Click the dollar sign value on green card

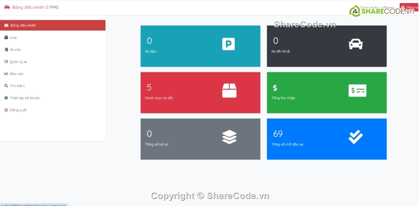275,87
